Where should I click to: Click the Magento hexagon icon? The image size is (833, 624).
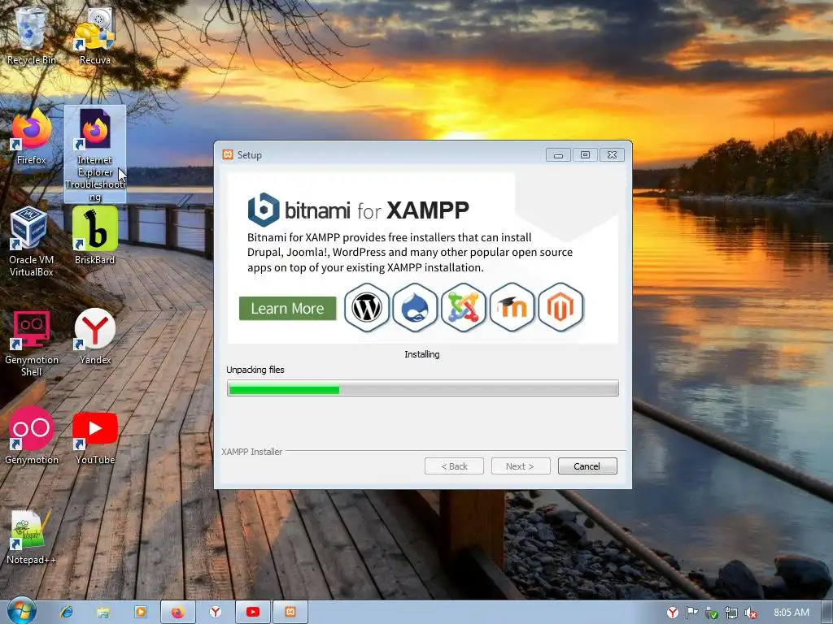pyautogui.click(x=560, y=307)
